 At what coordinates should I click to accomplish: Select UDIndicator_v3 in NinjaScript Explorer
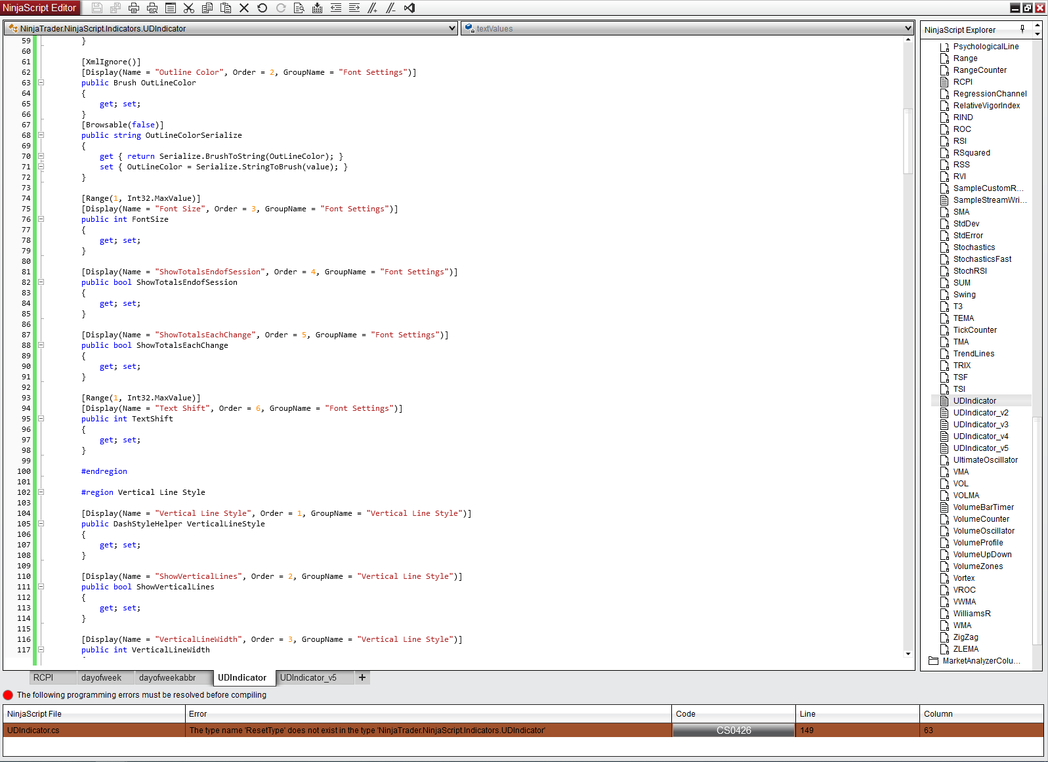pos(980,425)
